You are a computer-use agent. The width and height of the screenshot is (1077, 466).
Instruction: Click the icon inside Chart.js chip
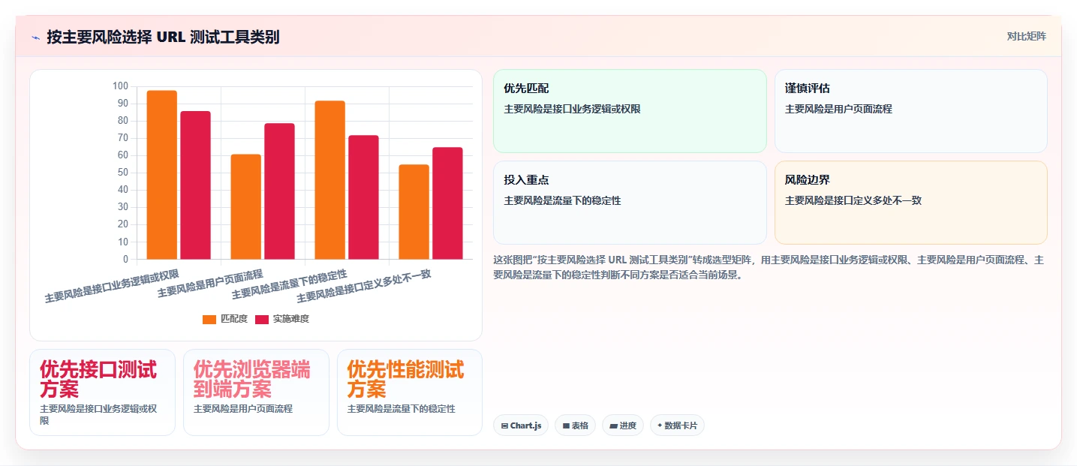[x=505, y=425]
